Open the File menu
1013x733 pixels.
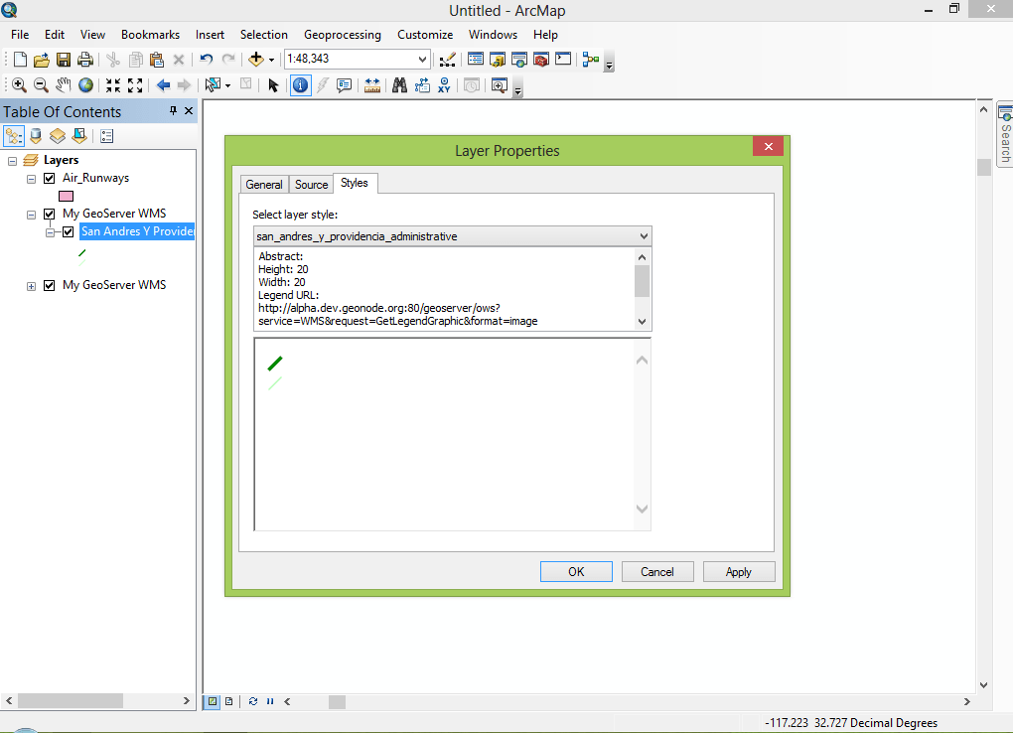pos(20,35)
